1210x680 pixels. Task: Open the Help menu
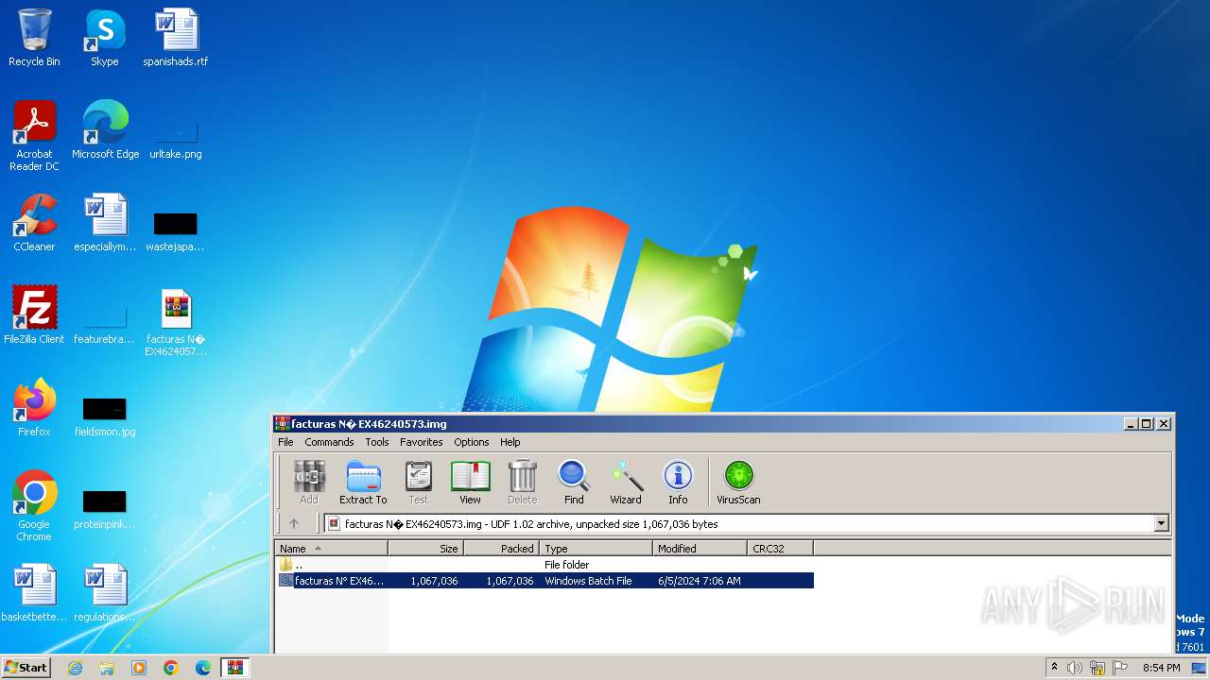[510, 442]
